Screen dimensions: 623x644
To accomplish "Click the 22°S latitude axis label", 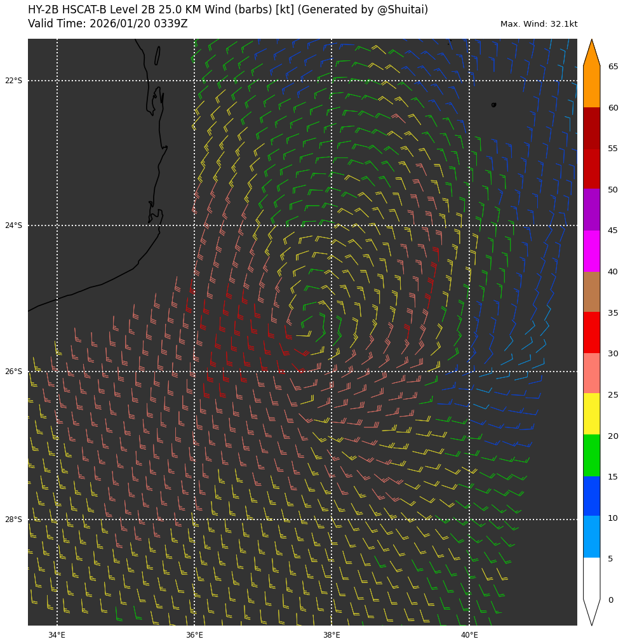I will tap(13, 81).
